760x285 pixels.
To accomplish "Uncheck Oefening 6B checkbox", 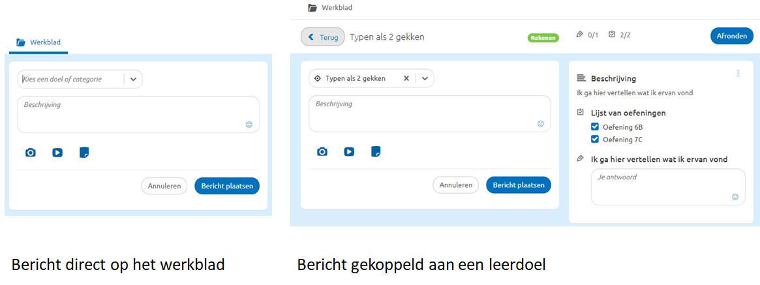I will click(595, 127).
